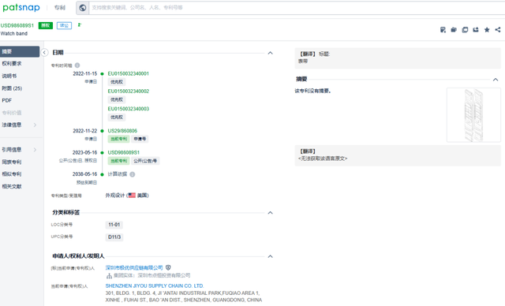The width and height of the screenshot is (505, 306).
Task: Open priority link EU0150032340001
Action: [x=128, y=73]
